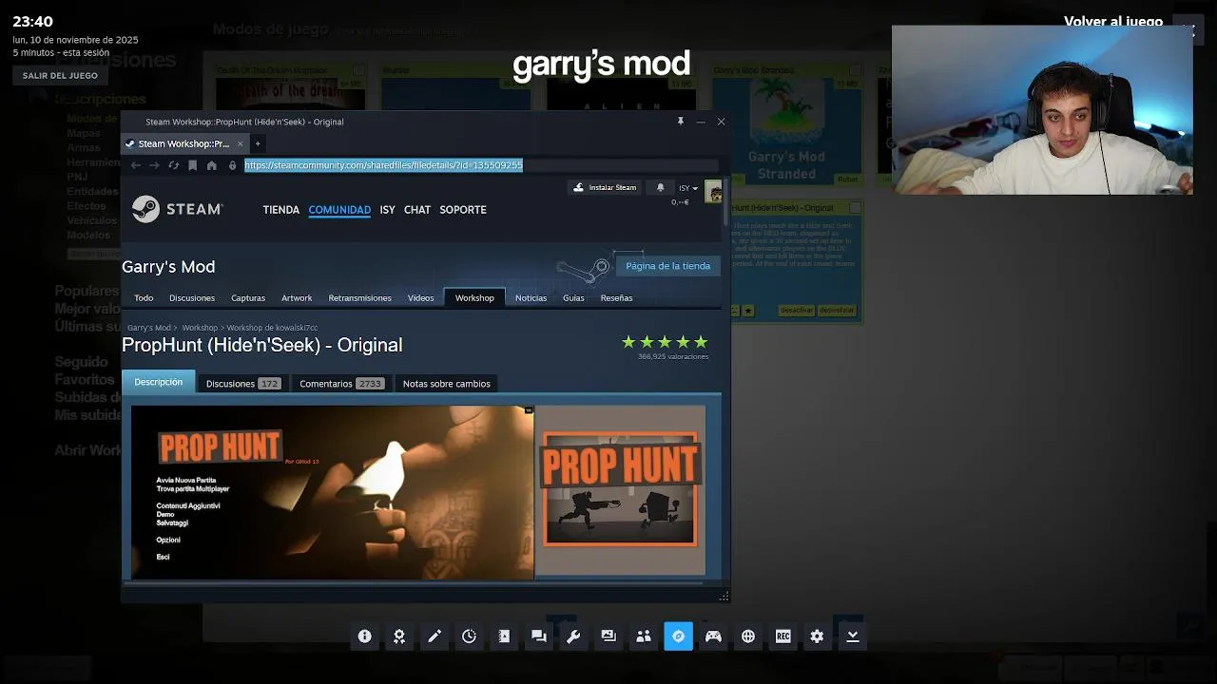
Task: Open the SOPORTE menu
Action: tap(463, 210)
